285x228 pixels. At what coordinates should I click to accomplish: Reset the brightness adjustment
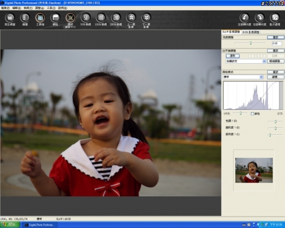[x=276, y=37]
